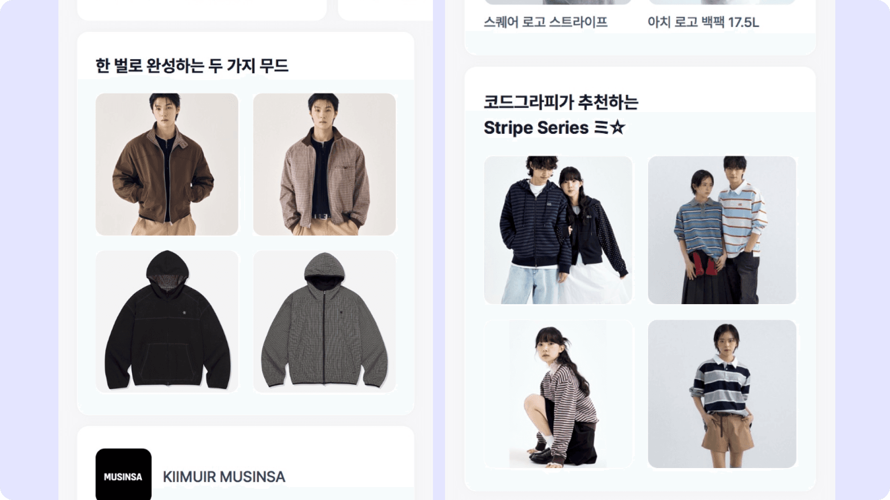Open the brown bomber jacket model photo
The height and width of the screenshot is (500, 890).
167,164
